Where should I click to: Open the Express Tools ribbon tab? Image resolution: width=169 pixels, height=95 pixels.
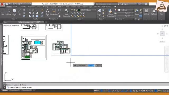[x=76, y=7]
